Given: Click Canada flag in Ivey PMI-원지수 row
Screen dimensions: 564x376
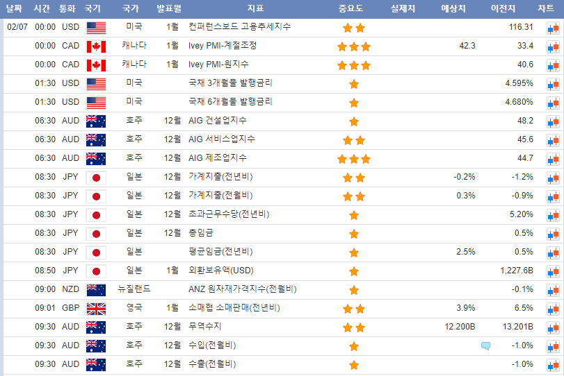Looking at the screenshot, I should (96, 65).
